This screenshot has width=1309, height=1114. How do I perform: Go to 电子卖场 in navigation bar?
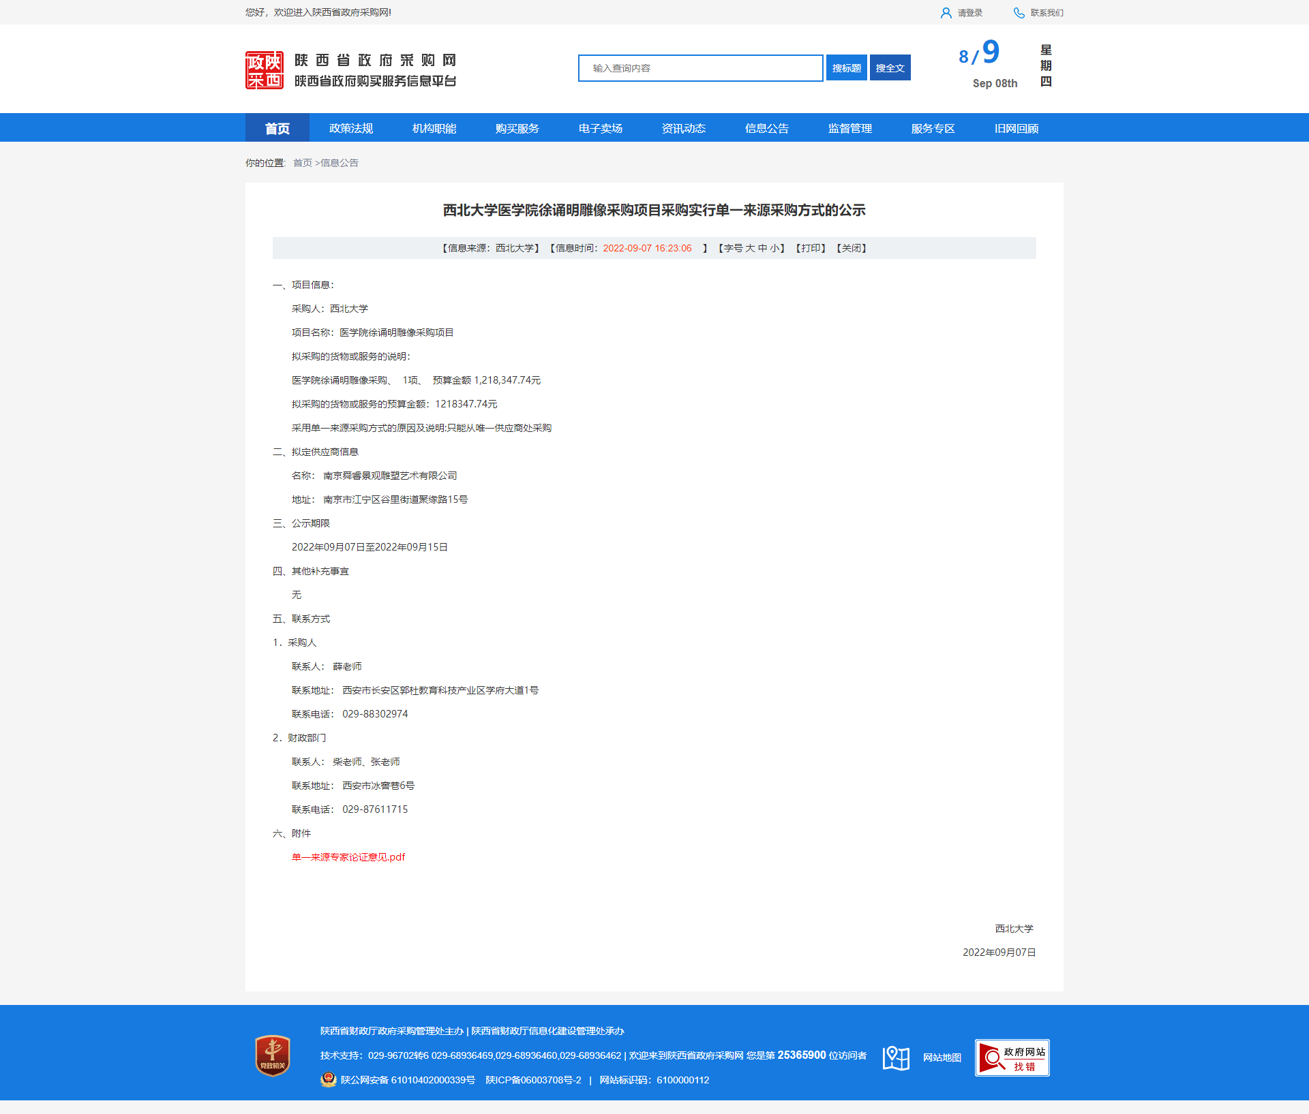[x=600, y=128]
